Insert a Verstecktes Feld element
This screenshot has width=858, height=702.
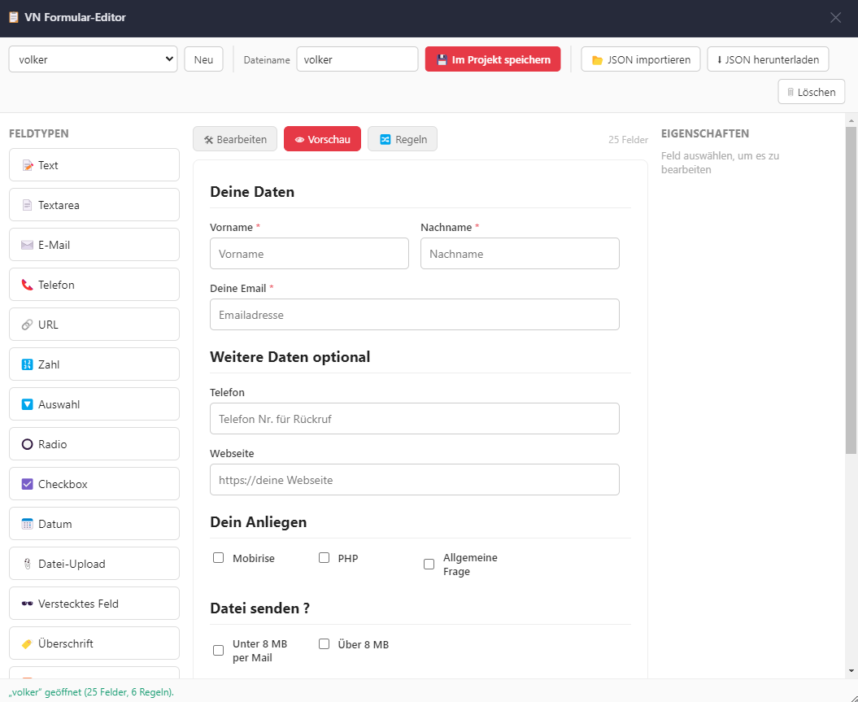point(94,604)
